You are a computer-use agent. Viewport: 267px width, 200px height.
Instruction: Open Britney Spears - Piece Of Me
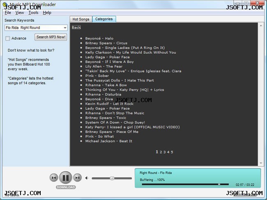pos(112,132)
